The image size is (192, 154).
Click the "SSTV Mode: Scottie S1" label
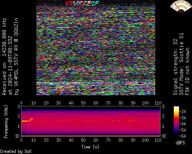tap(181, 64)
